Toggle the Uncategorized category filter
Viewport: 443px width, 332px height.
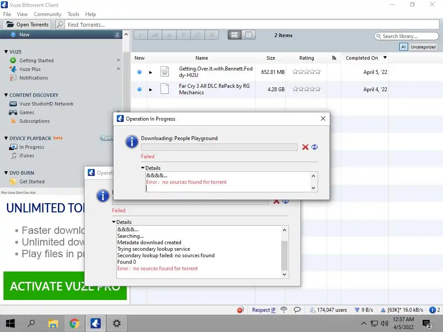point(423,47)
